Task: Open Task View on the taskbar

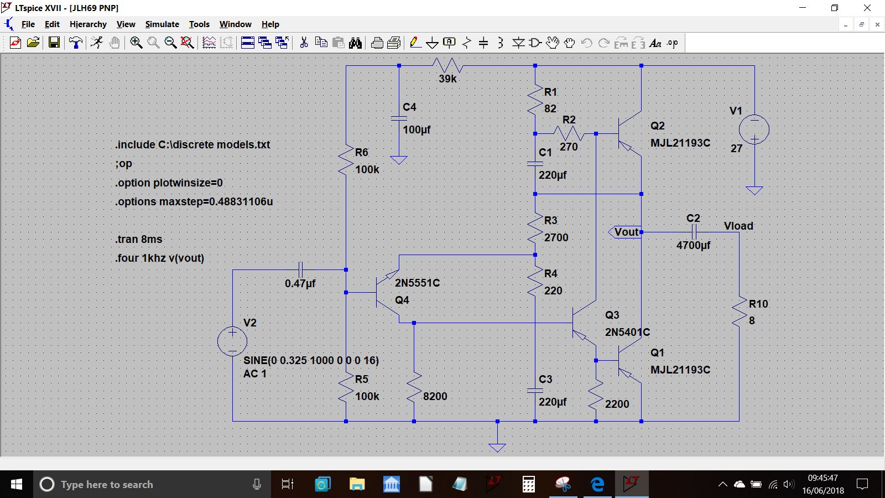Action: pos(287,484)
